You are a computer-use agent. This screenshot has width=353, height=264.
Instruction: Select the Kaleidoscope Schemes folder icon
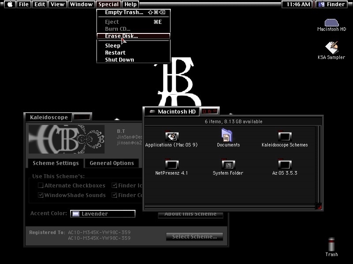tap(285, 136)
